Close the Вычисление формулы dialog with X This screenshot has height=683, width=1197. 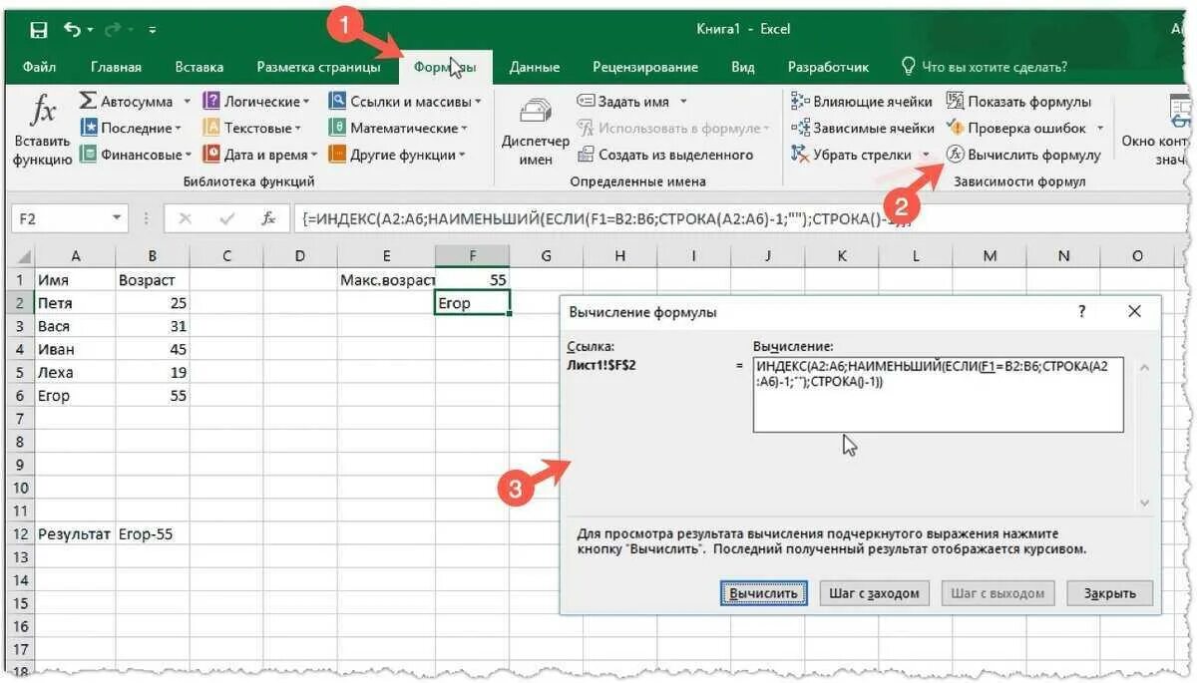point(1134,312)
